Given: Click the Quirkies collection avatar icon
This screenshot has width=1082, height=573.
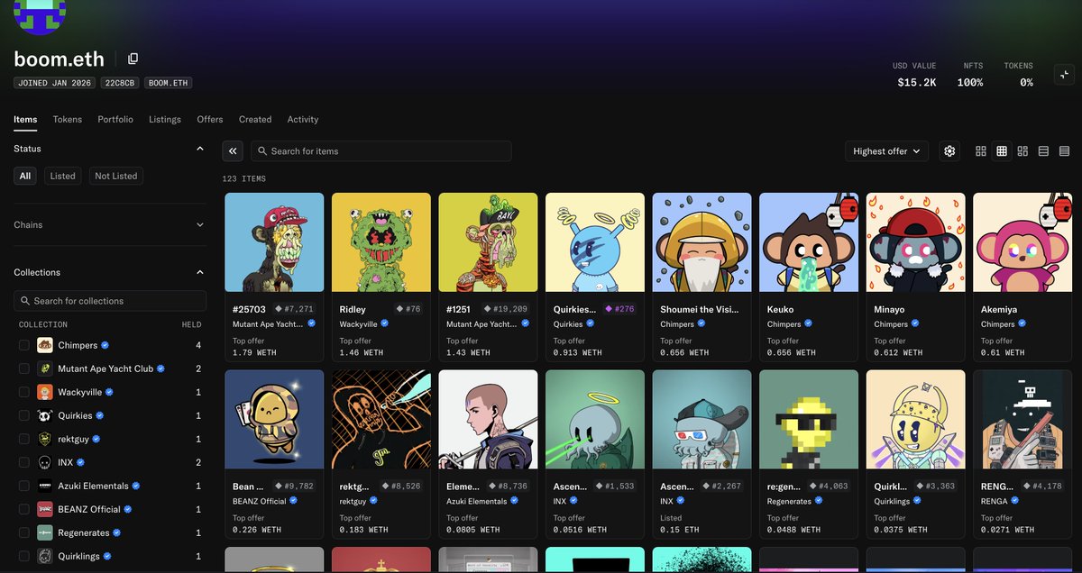Looking at the screenshot, I should click(45, 415).
